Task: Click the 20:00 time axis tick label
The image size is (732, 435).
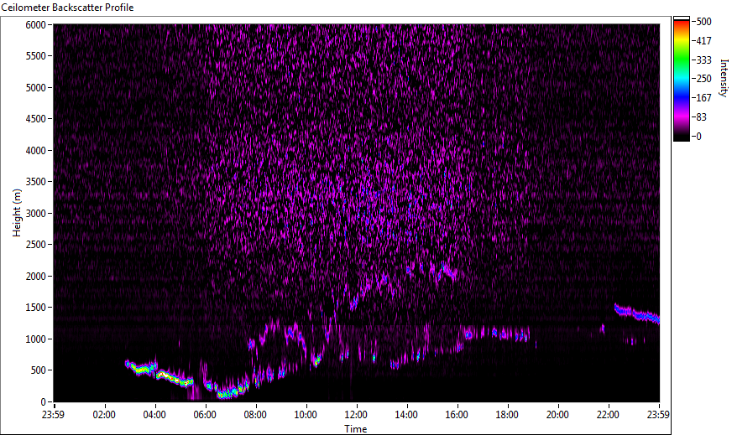Action: pos(557,415)
